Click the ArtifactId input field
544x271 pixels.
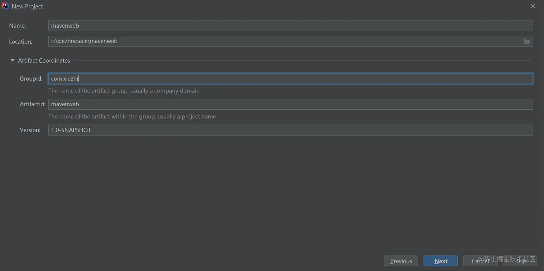tap(290, 104)
